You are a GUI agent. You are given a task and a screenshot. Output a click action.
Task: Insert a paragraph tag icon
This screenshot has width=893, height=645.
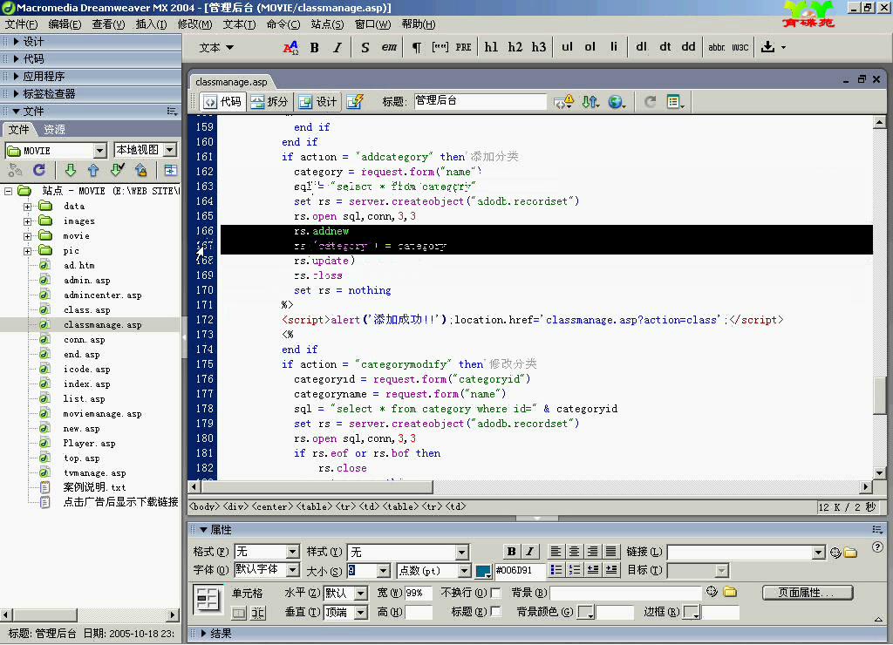pos(417,48)
